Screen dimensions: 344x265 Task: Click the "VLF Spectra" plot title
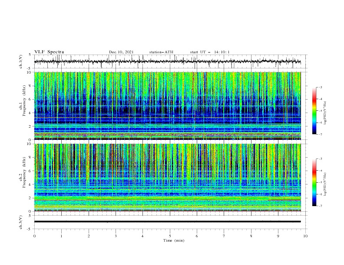click(49, 52)
